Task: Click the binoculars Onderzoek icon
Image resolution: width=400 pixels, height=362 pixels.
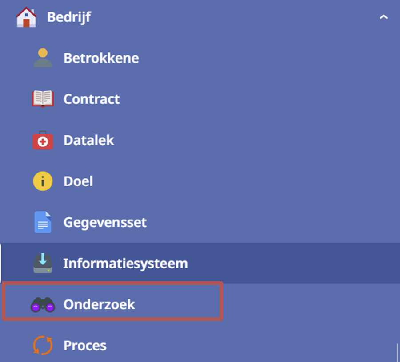Action: click(x=43, y=304)
